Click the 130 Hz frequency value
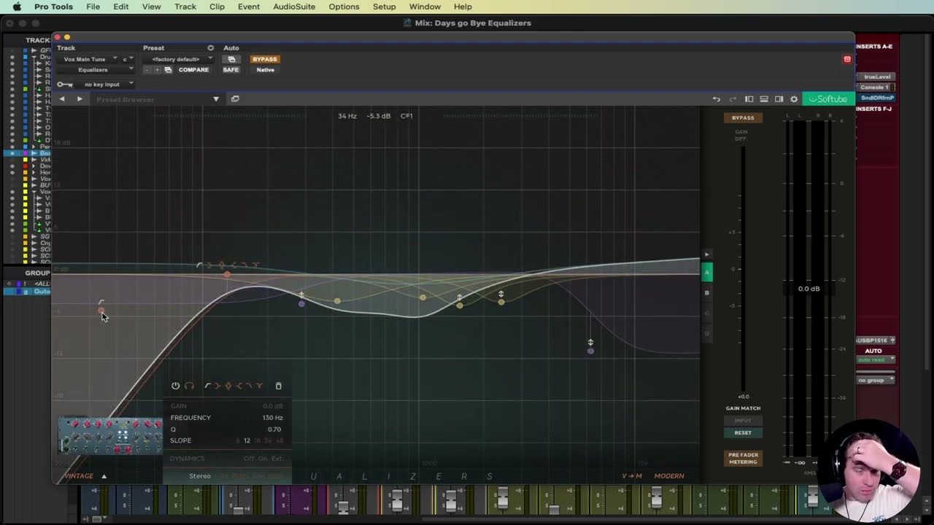 (x=272, y=418)
